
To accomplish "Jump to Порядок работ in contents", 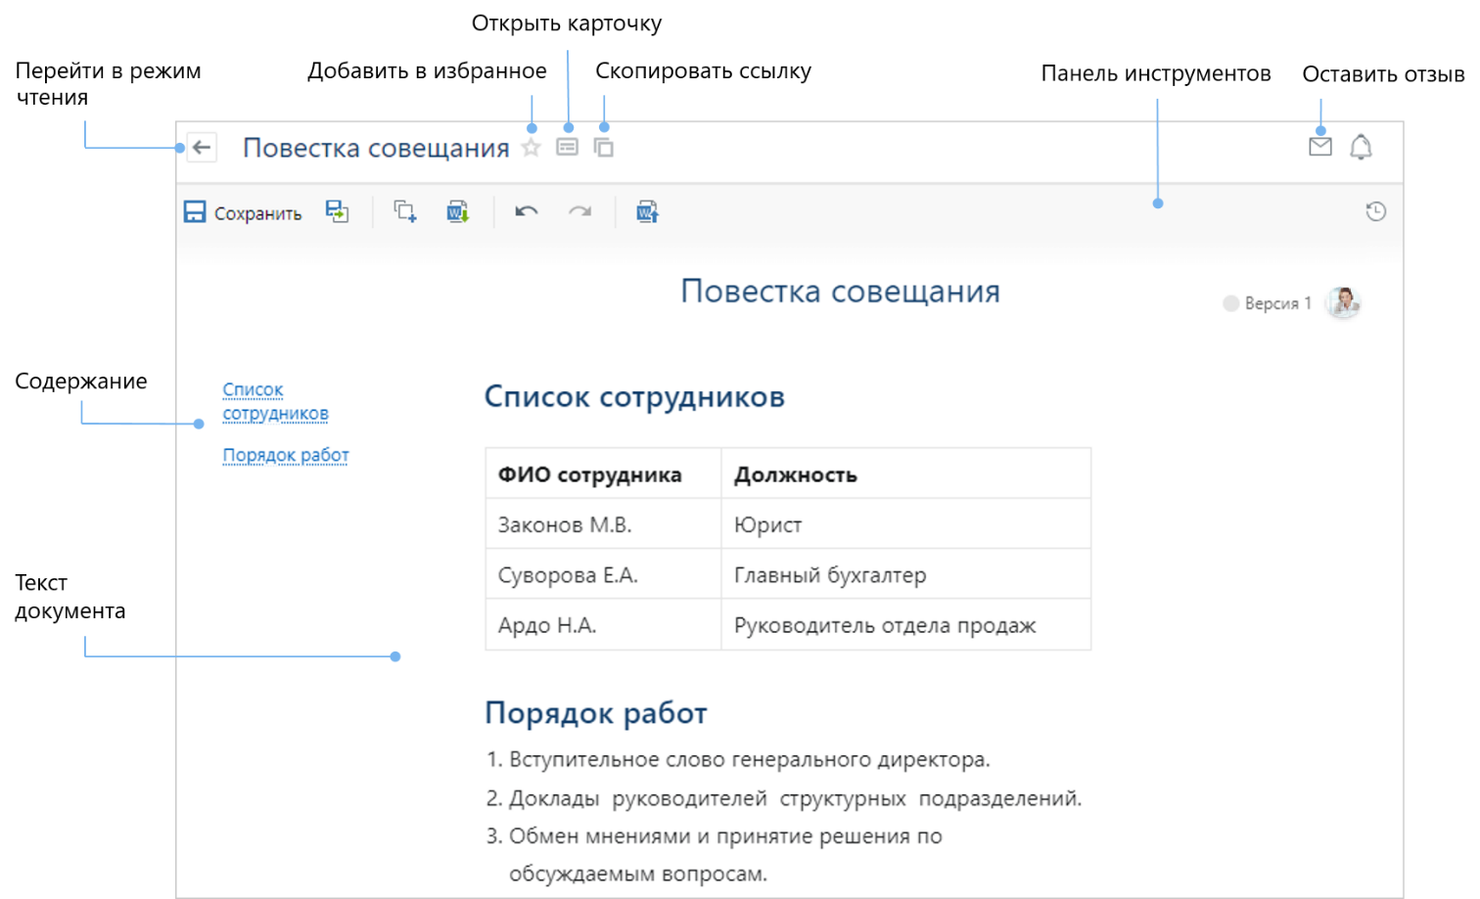I will point(286,455).
